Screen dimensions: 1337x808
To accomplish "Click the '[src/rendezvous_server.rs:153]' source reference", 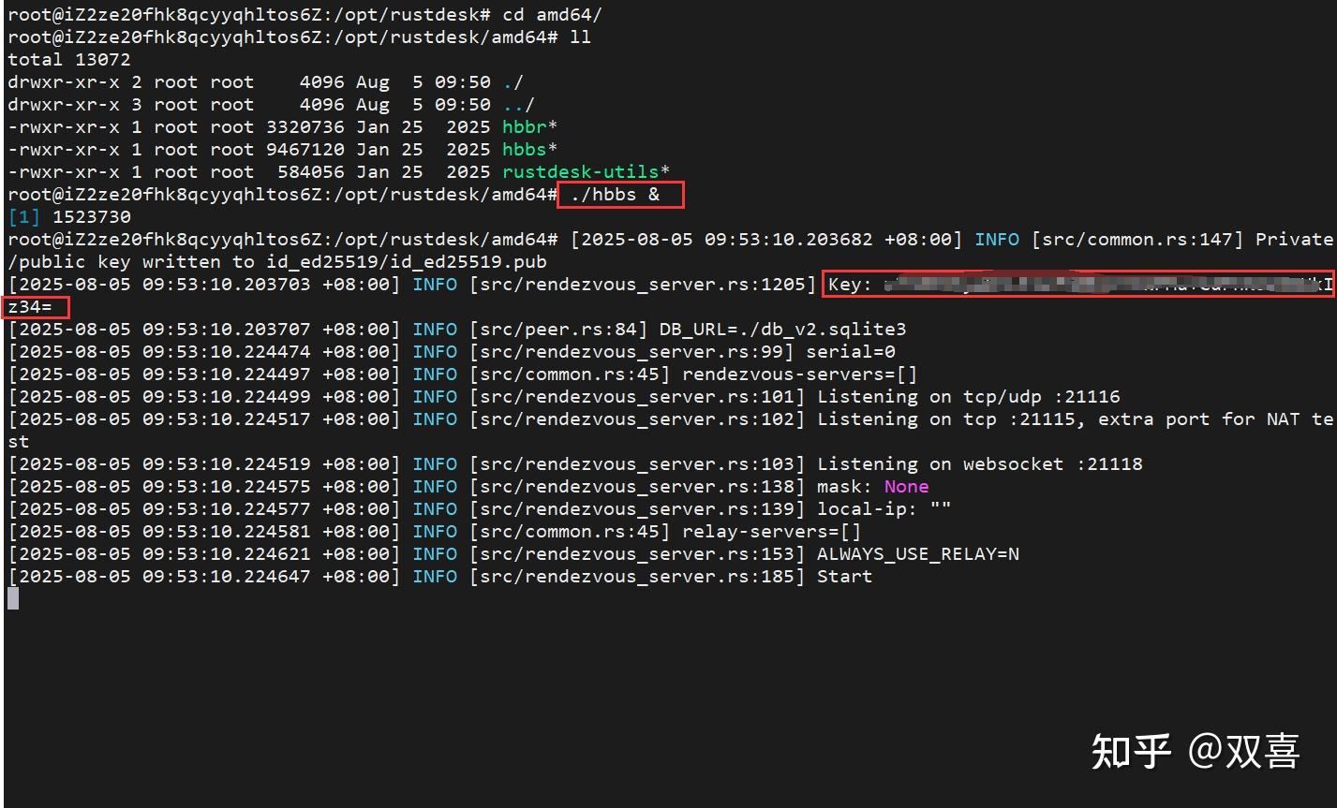I will (637, 554).
